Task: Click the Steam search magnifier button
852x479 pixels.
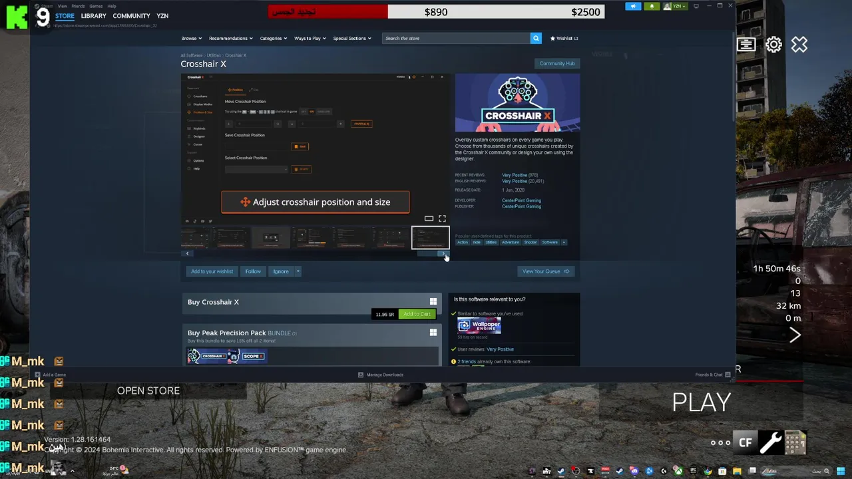Action: tap(536, 38)
